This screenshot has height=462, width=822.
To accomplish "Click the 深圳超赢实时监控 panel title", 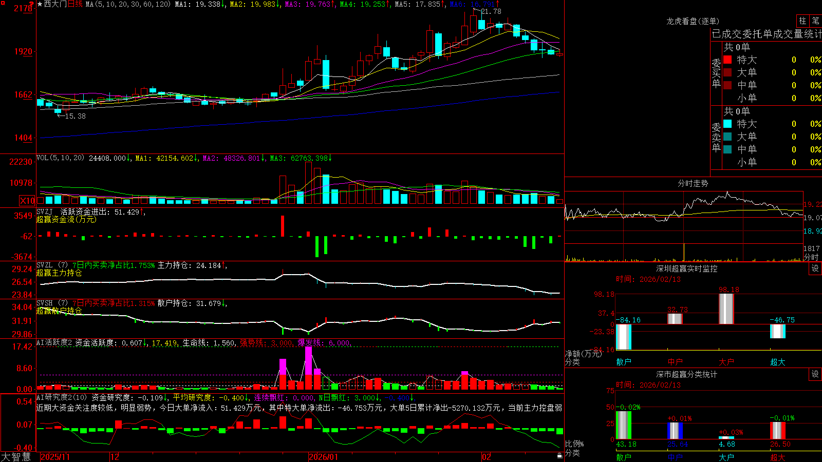I will (686, 268).
